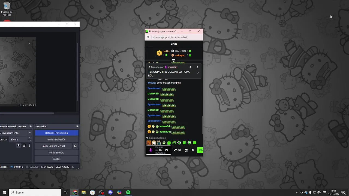
Task: Click CPU: 19.6% in OBS status bar
Action: point(47,167)
